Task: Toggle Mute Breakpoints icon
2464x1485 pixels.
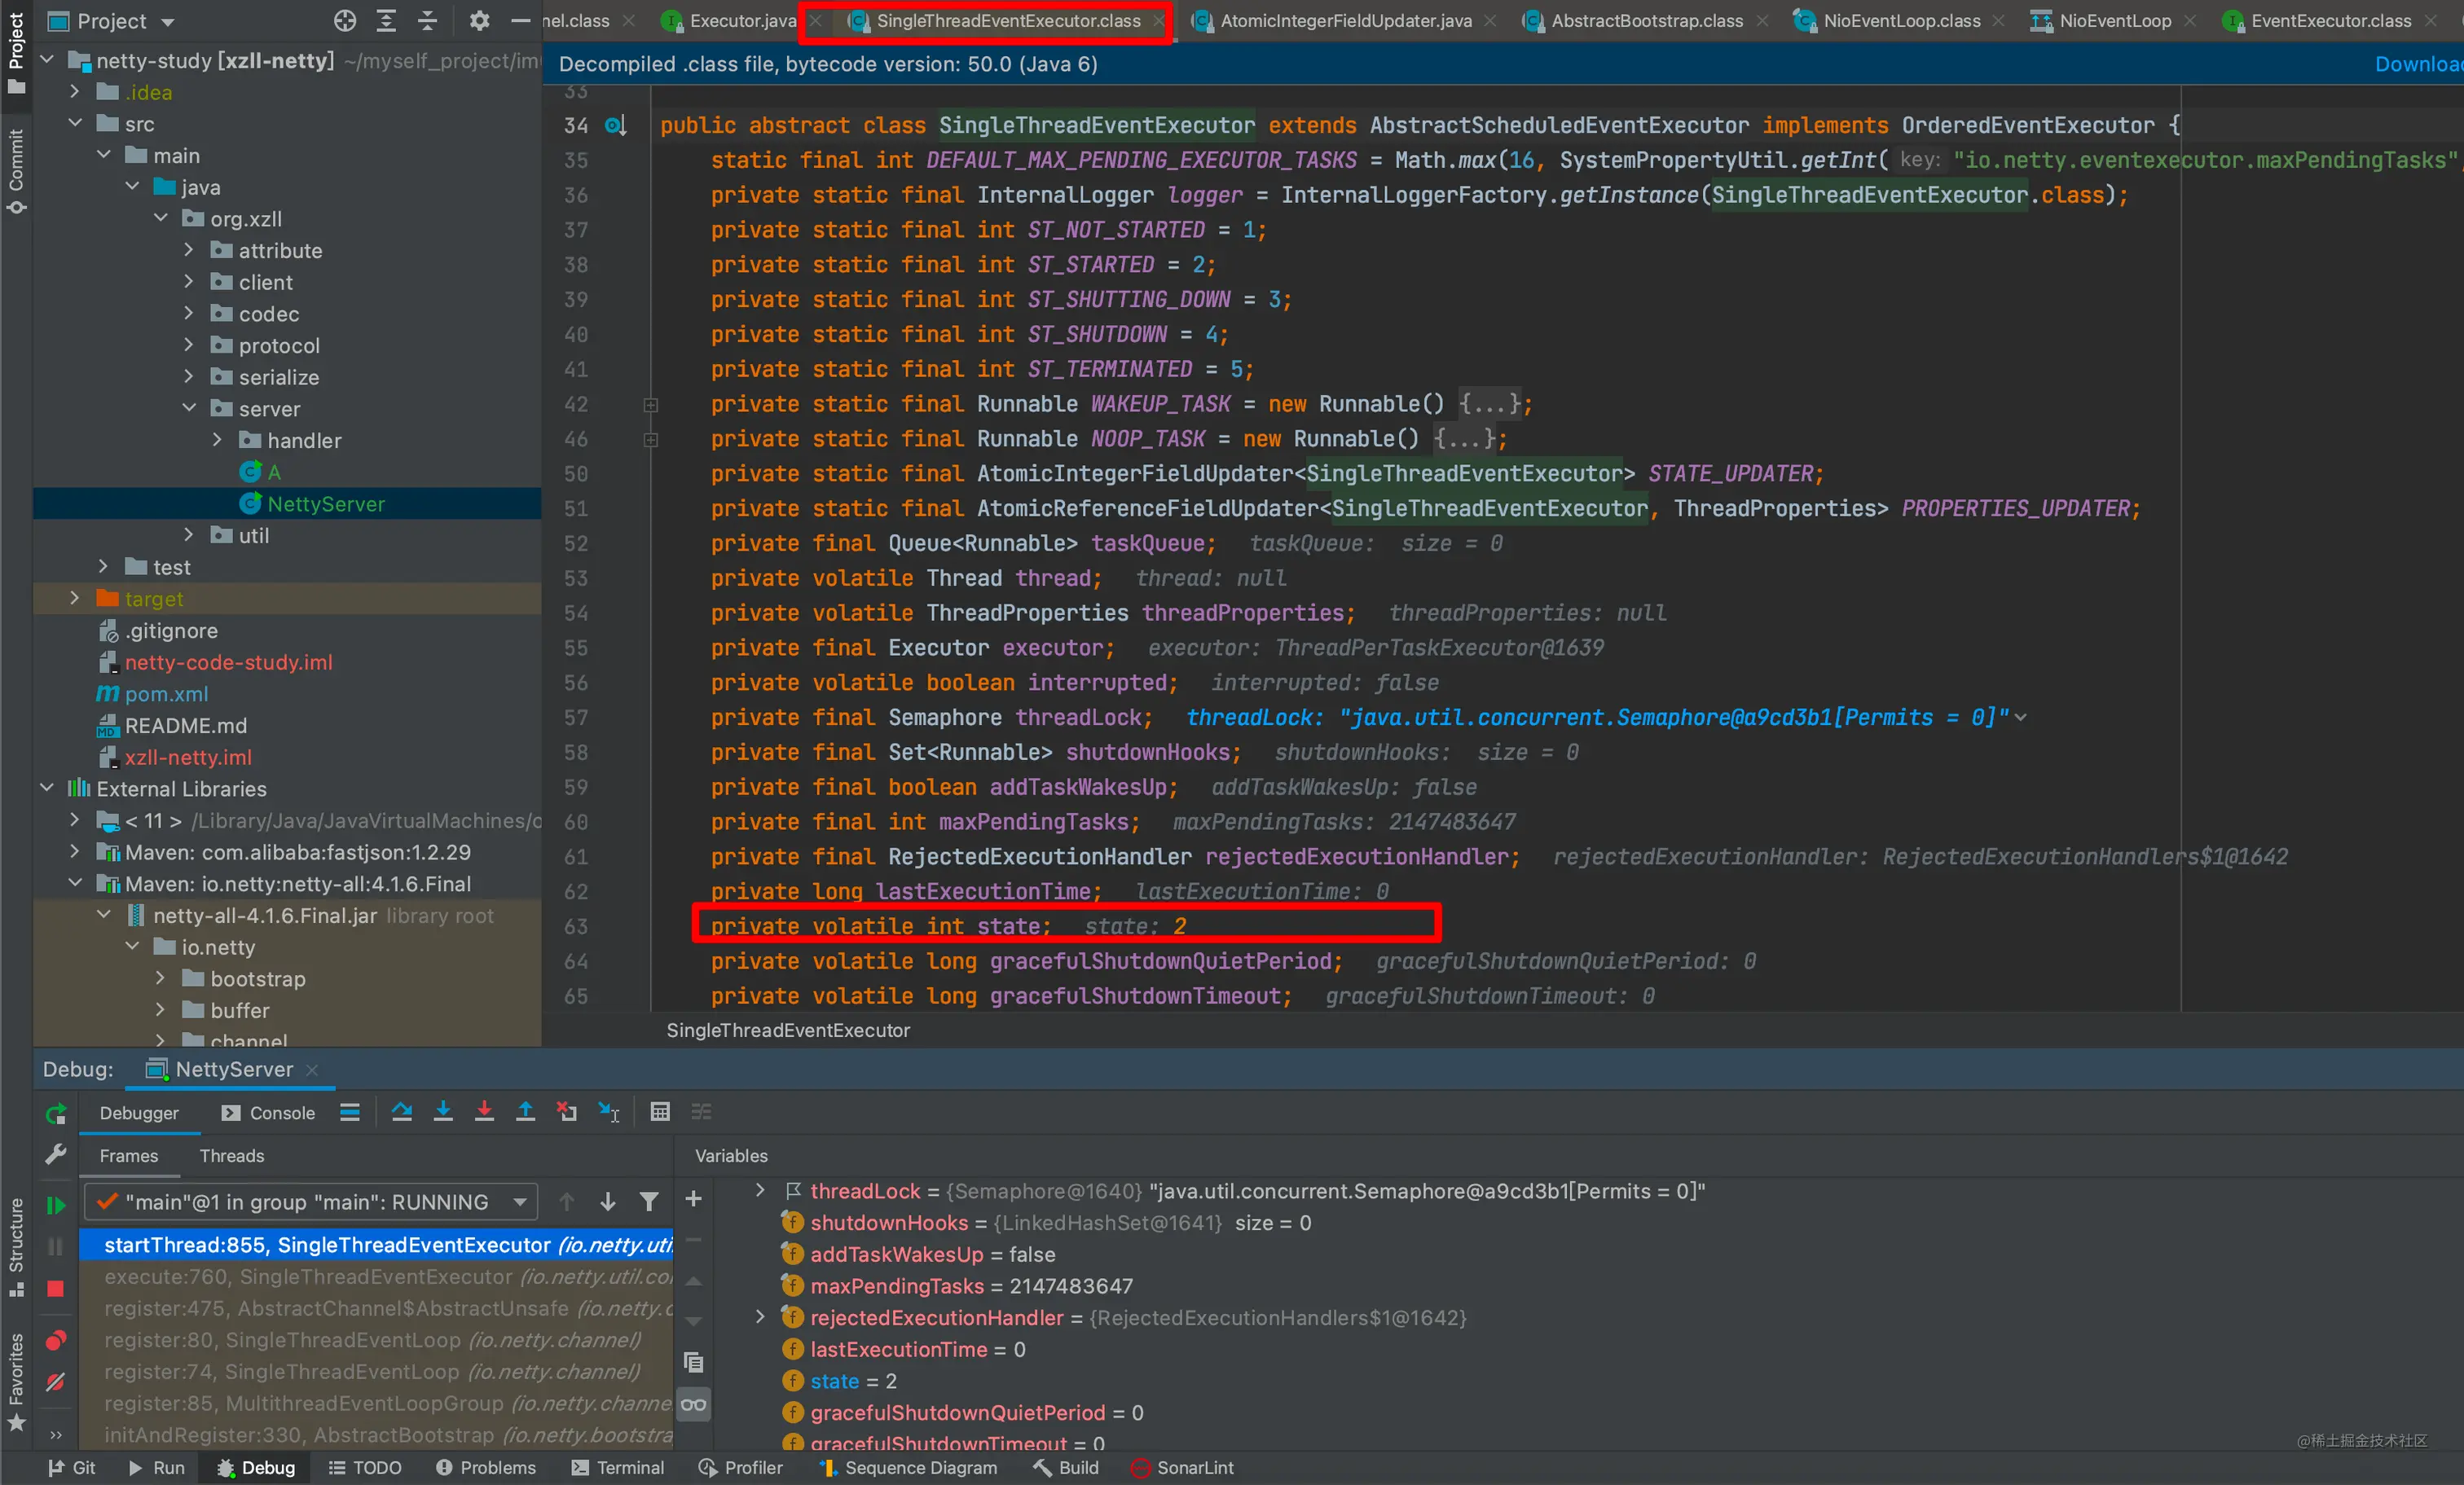Action: click(56, 1382)
